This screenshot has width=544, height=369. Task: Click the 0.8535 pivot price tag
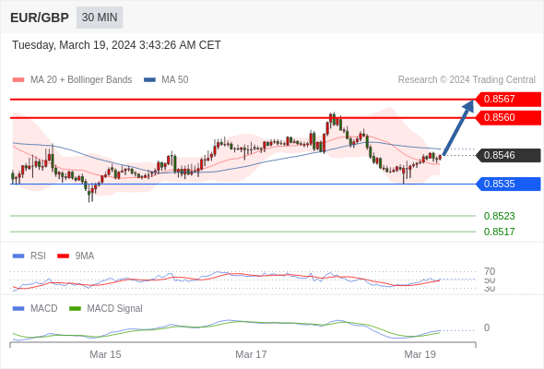click(x=508, y=184)
